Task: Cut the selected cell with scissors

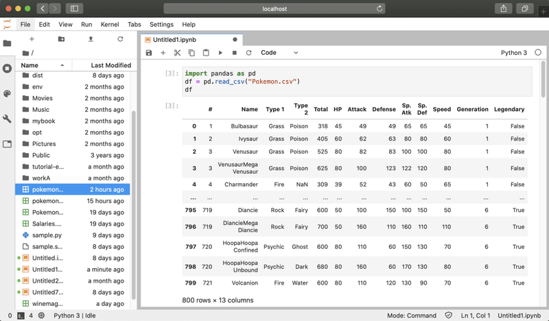Action: (177, 53)
